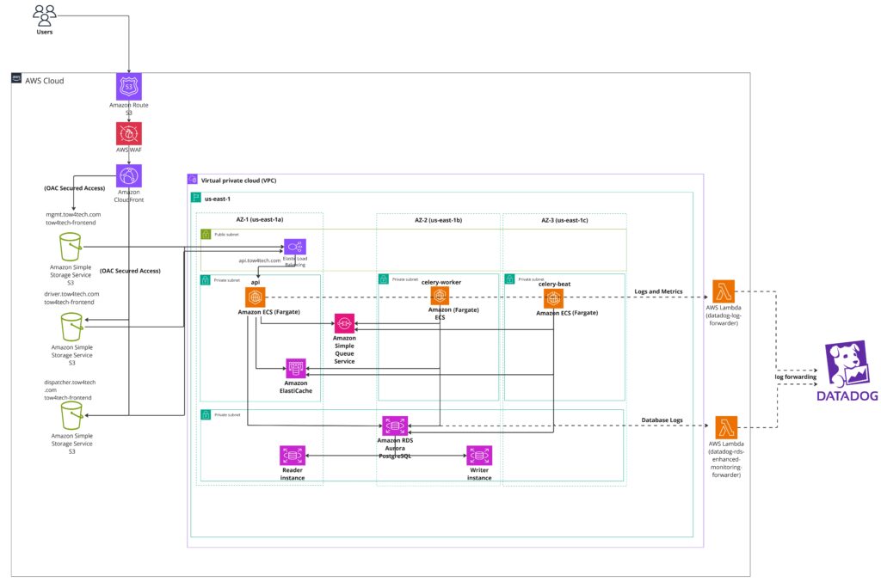Image resolution: width=881 pixels, height=588 pixels.
Task: Click the 'AZ-2 (us-east-1b)' heading
Action: coord(438,220)
